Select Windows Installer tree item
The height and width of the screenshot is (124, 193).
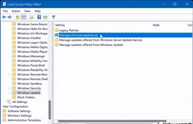click(29, 38)
